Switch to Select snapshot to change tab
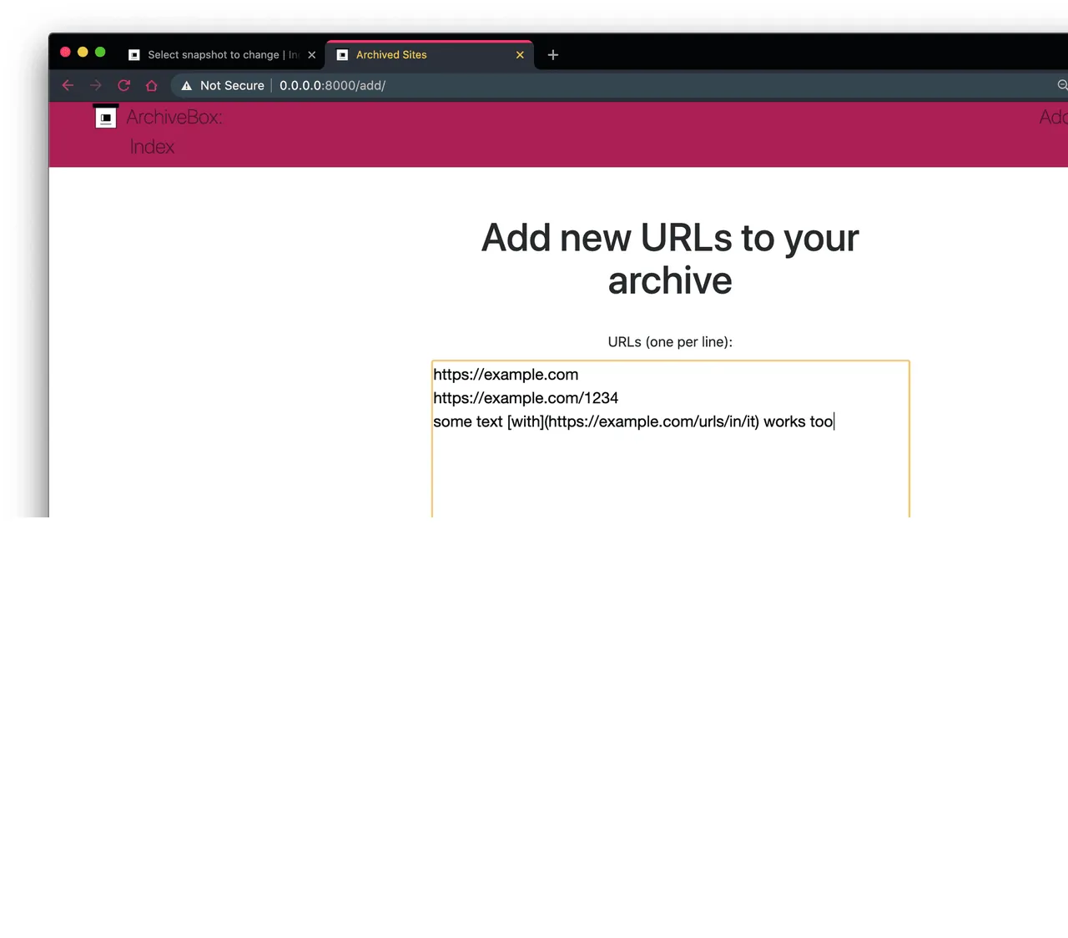 click(x=222, y=55)
